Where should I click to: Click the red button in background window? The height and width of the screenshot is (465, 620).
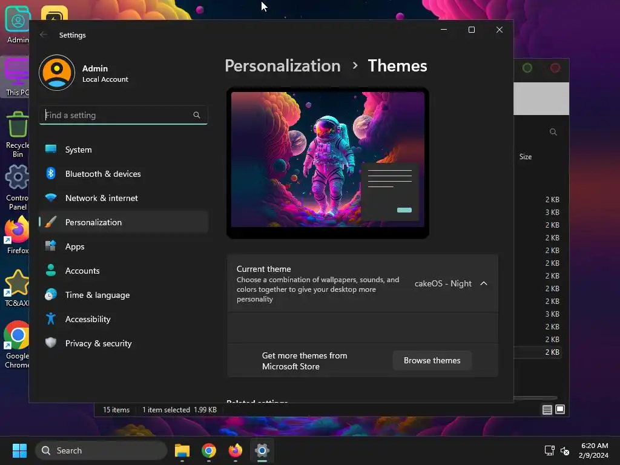(555, 68)
